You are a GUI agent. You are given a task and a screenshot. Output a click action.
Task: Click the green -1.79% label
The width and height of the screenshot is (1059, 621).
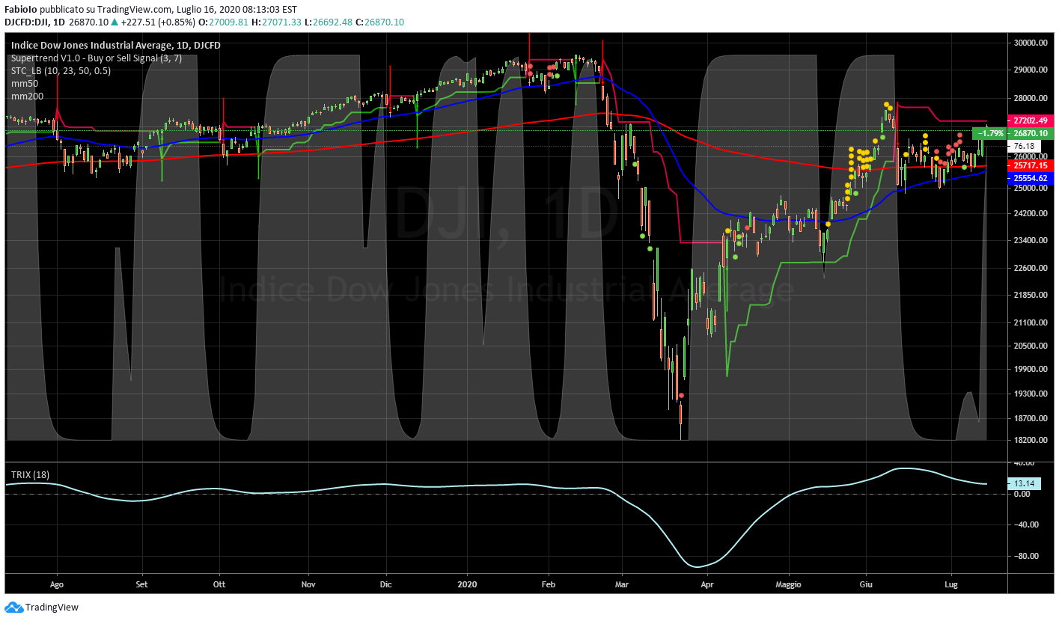(991, 133)
